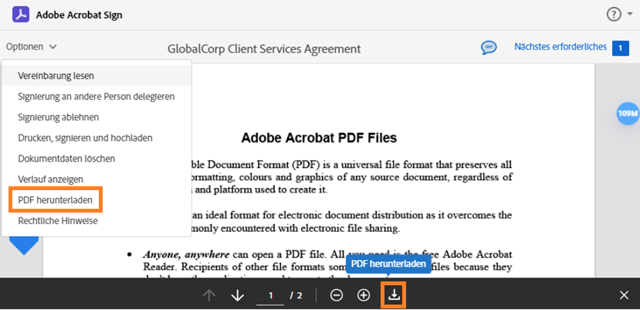Choose Drucken, signieren und hochladen

tap(97, 138)
